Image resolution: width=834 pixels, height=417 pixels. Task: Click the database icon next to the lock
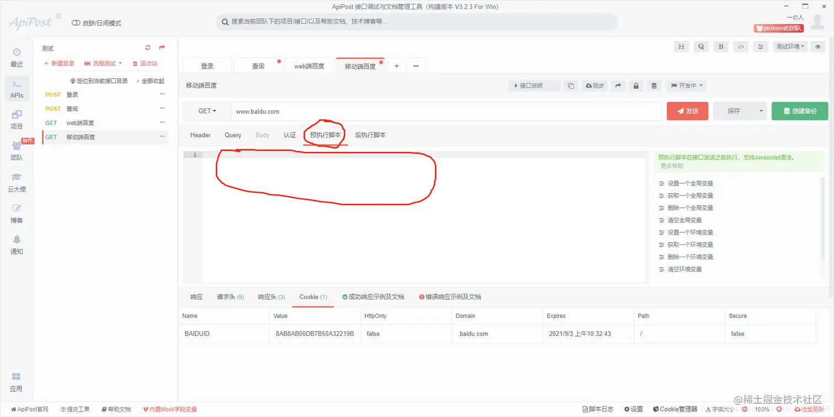pos(654,86)
